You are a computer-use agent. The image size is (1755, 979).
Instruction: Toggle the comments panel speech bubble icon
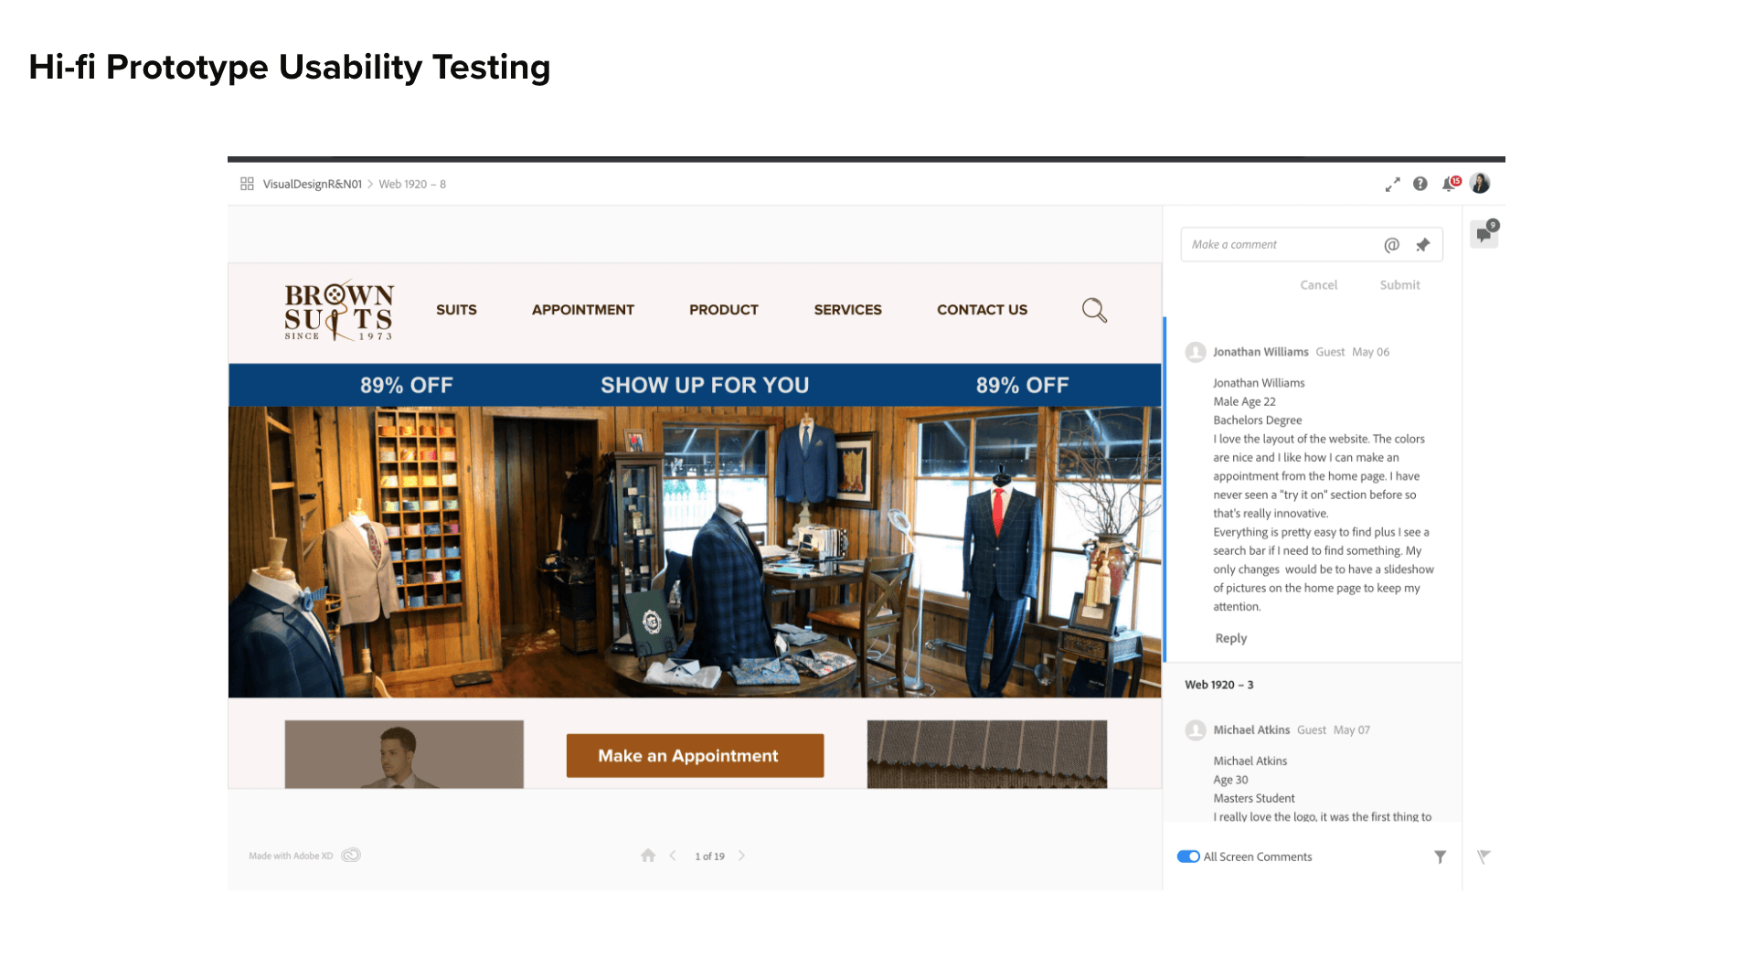click(x=1484, y=234)
